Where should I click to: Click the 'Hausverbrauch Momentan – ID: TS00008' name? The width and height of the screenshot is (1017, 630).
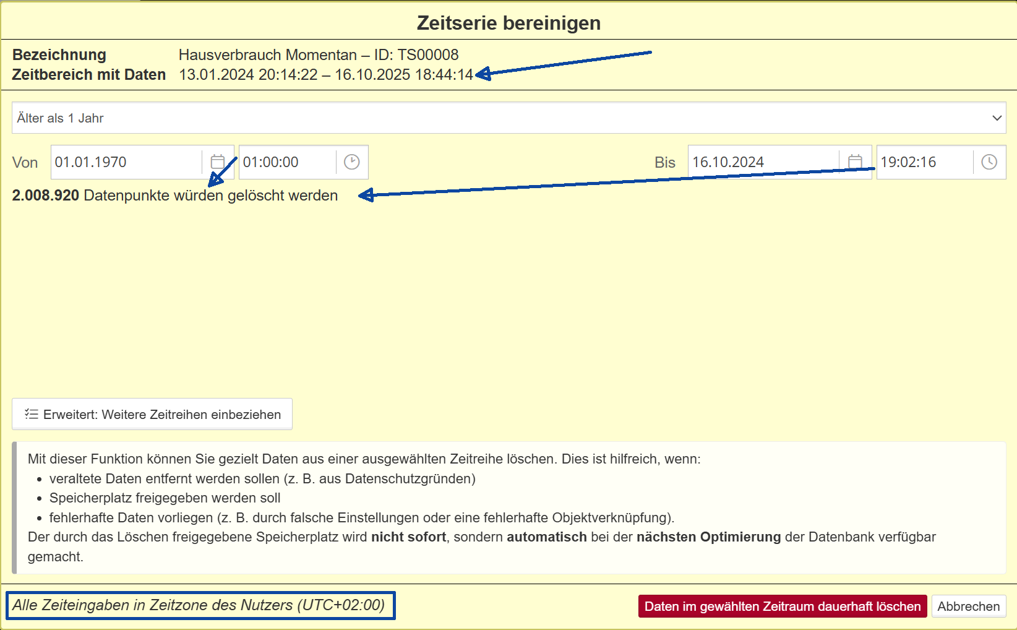click(x=319, y=55)
